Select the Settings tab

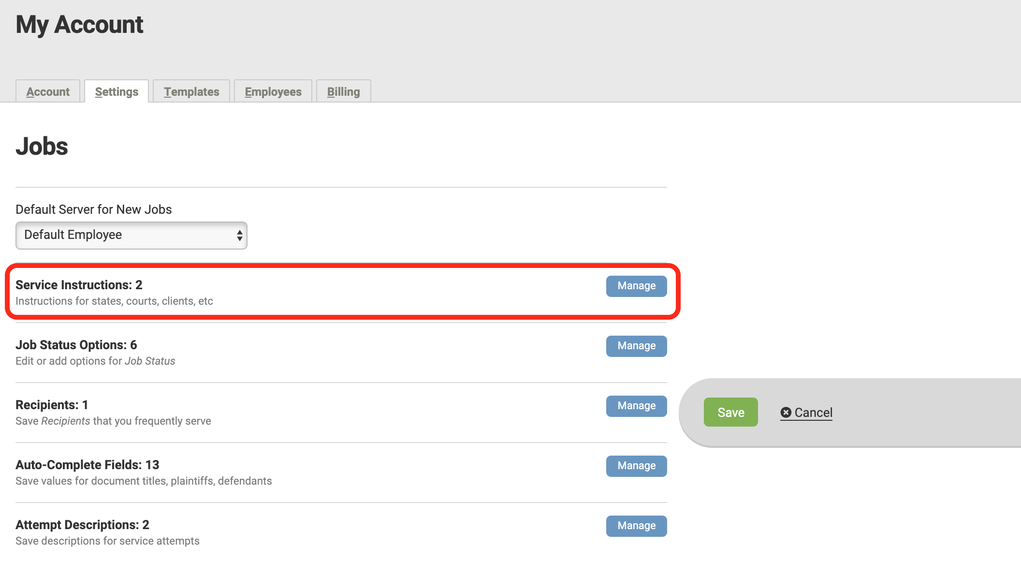coord(116,91)
